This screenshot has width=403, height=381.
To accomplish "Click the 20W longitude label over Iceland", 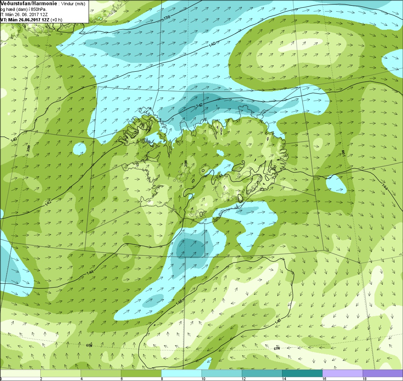I will pos(186,164).
